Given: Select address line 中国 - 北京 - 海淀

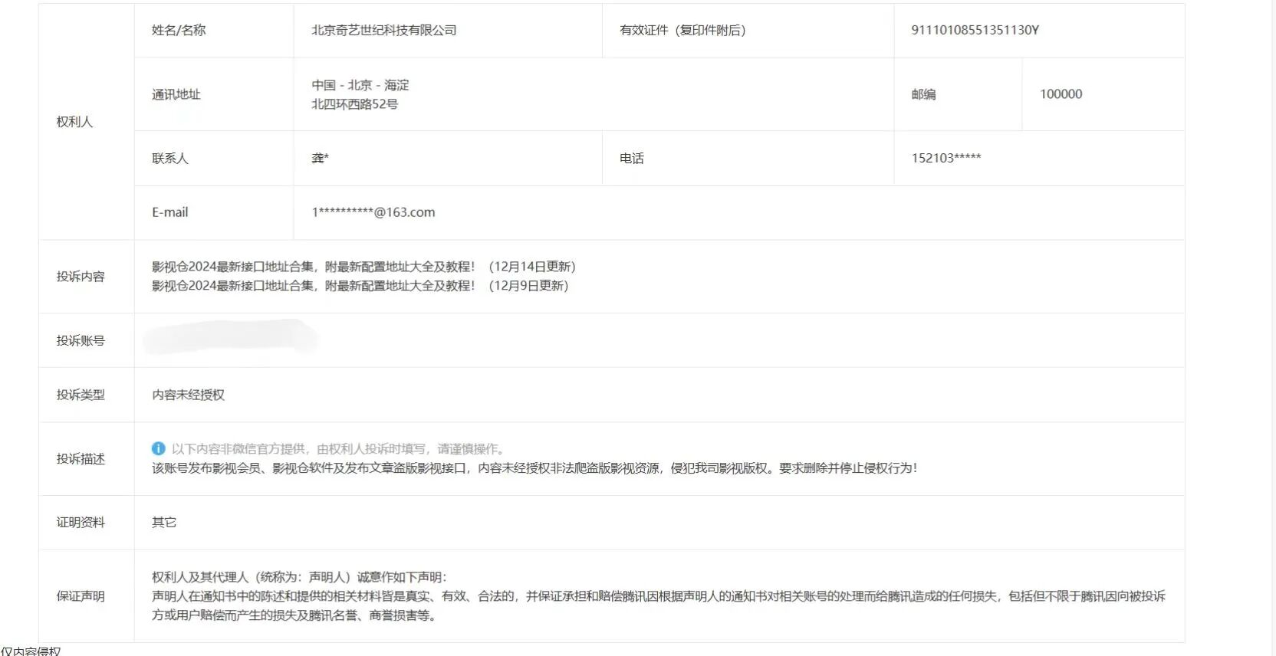Looking at the screenshot, I should pos(360,85).
